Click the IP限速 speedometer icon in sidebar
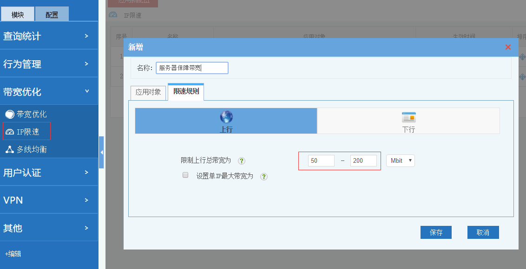The width and height of the screenshot is (526, 269). tap(10, 132)
